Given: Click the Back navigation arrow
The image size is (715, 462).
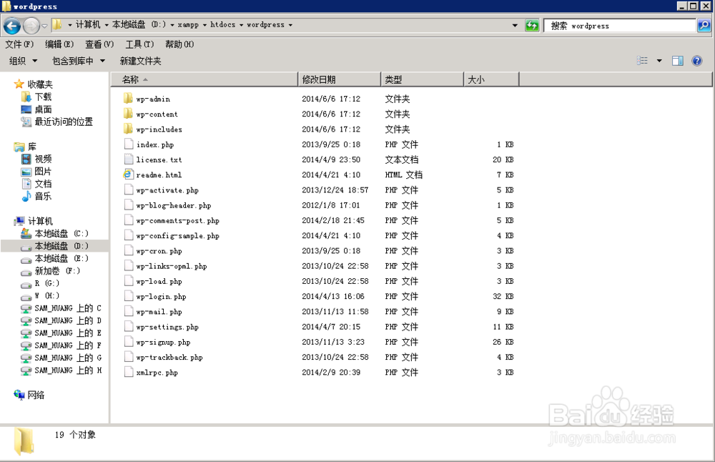Looking at the screenshot, I should point(12,26).
